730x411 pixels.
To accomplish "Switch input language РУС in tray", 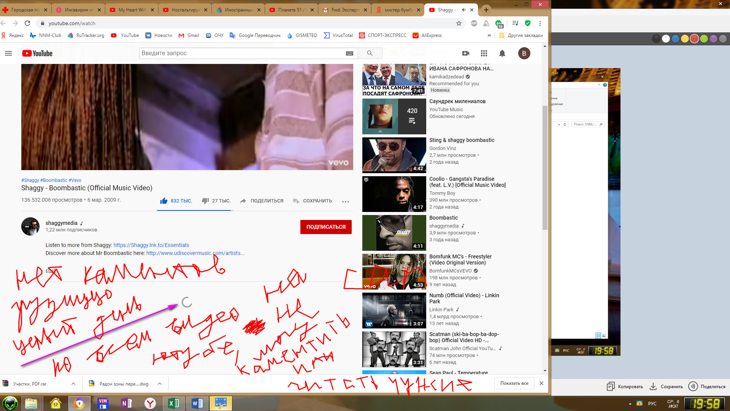I will [x=652, y=404].
